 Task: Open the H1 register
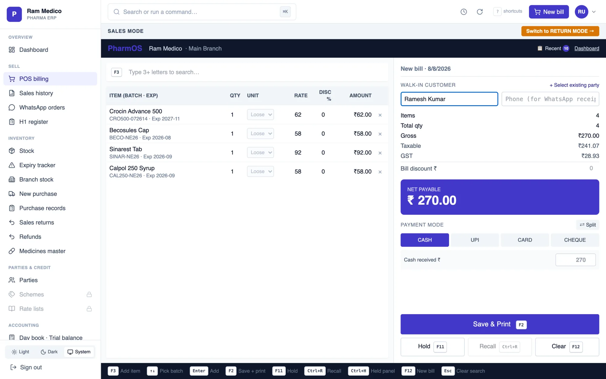pos(50,122)
